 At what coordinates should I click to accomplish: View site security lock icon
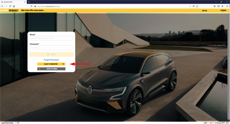coord(35,6)
